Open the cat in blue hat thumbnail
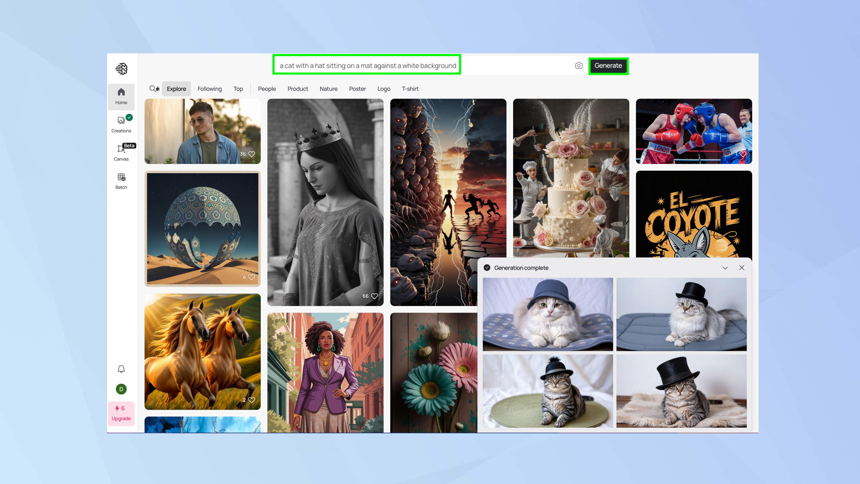Viewport: 860px width, 484px height. (548, 314)
